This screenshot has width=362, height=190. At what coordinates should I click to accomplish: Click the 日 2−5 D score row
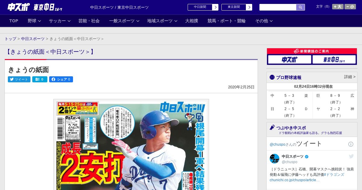[289, 109]
